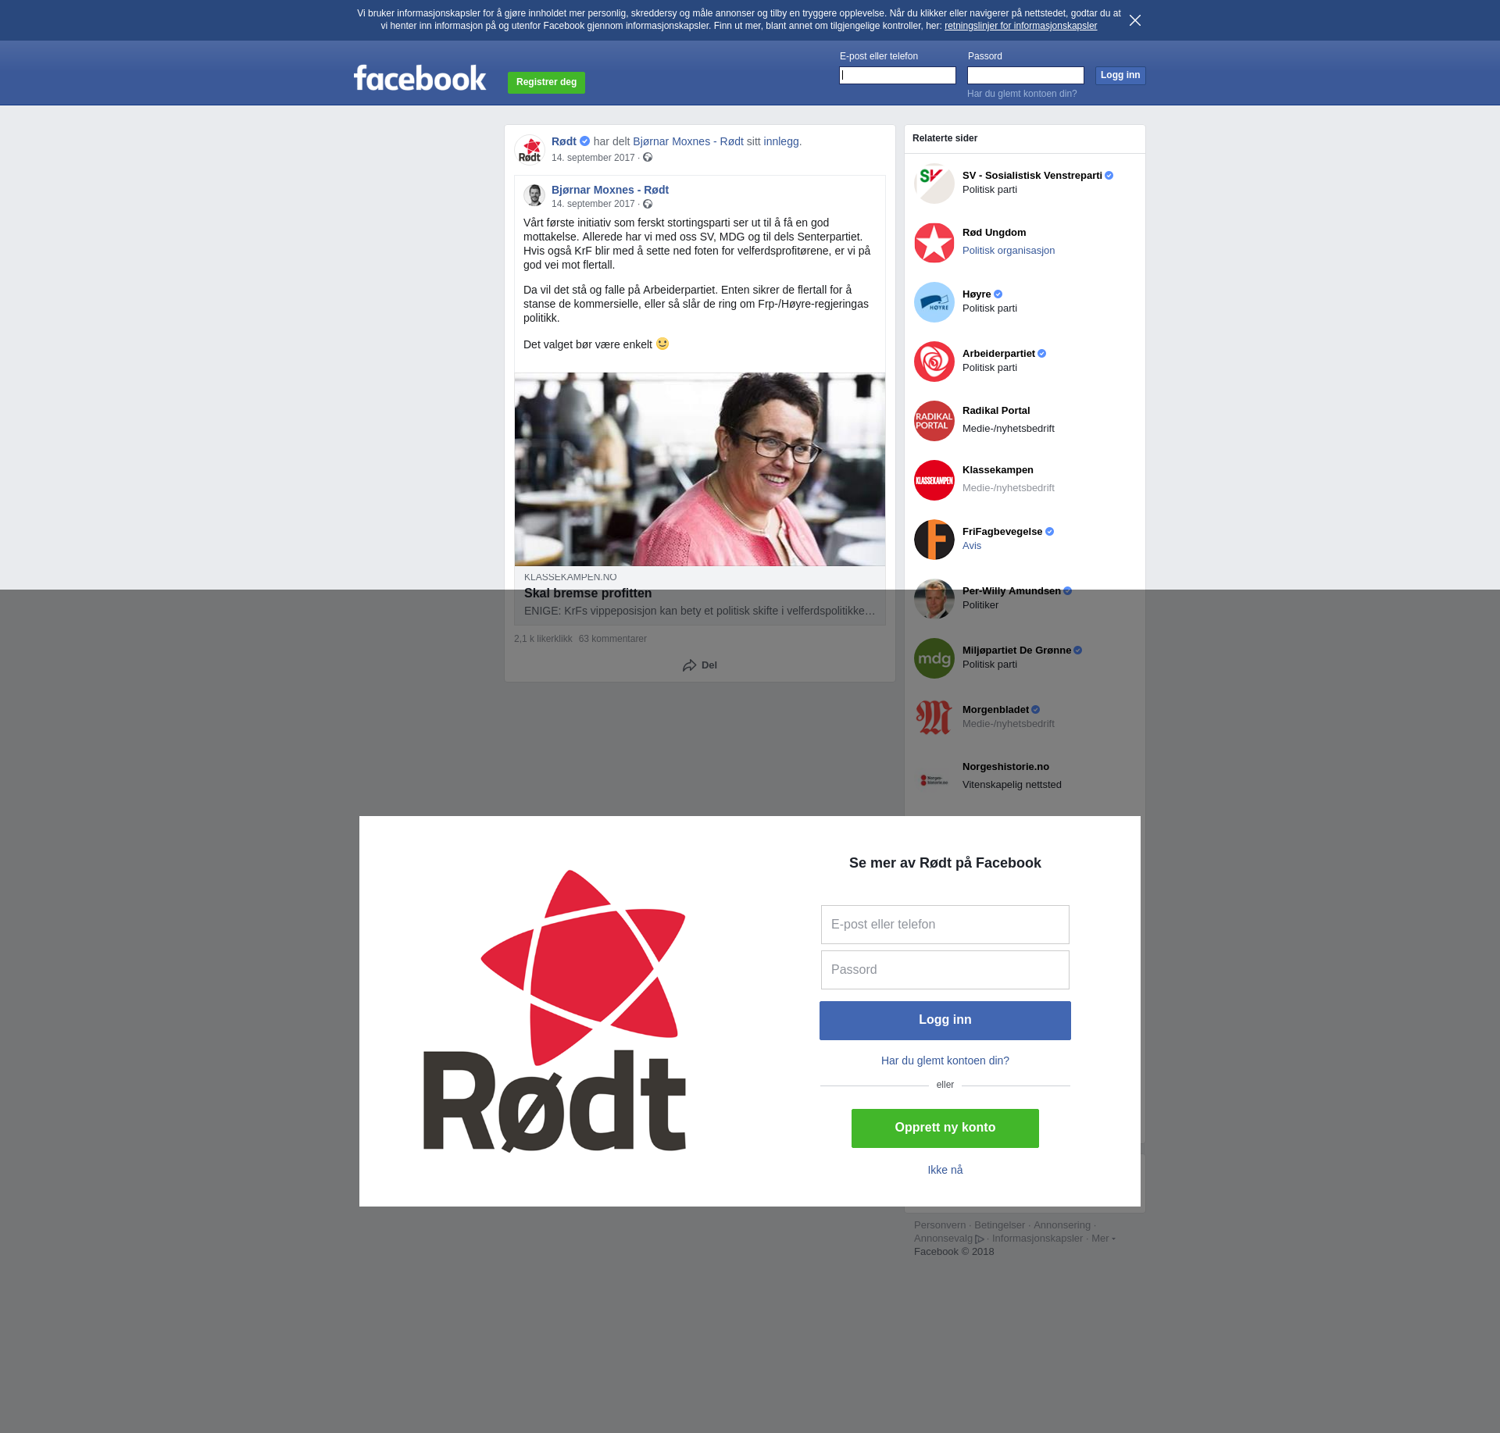The width and height of the screenshot is (1500, 1433).
Task: Click the Høyre party logo icon
Action: 934,302
